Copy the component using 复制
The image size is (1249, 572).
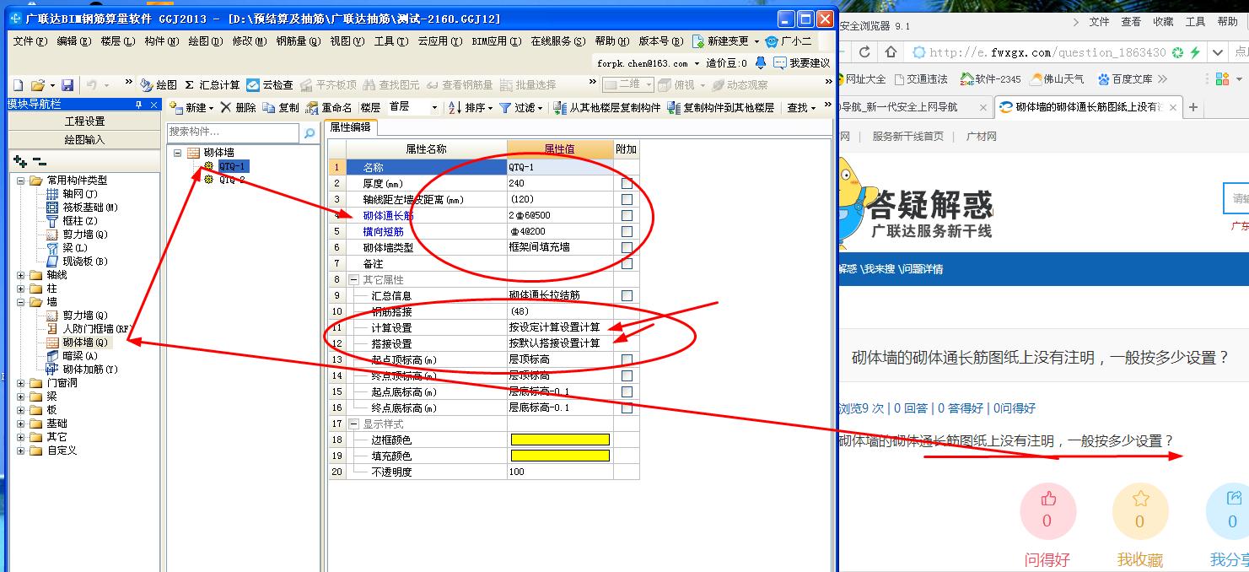point(281,108)
